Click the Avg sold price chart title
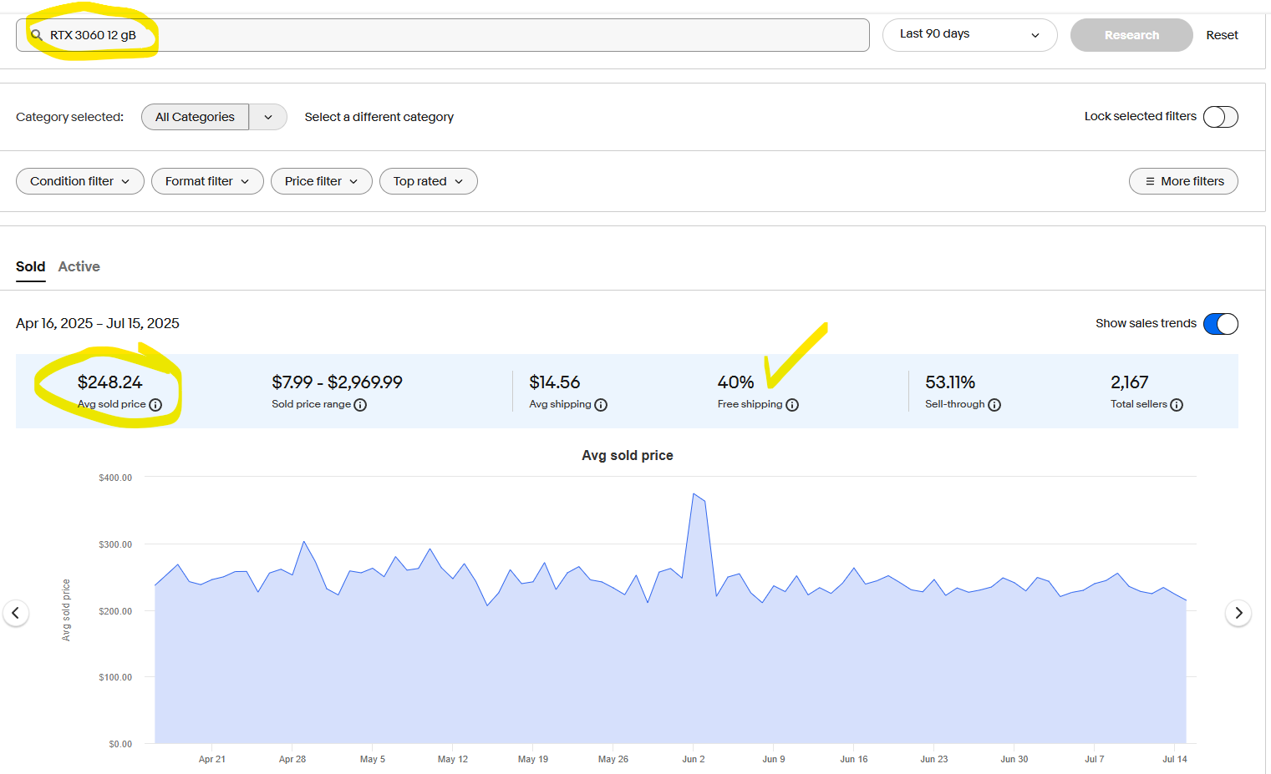 point(628,456)
